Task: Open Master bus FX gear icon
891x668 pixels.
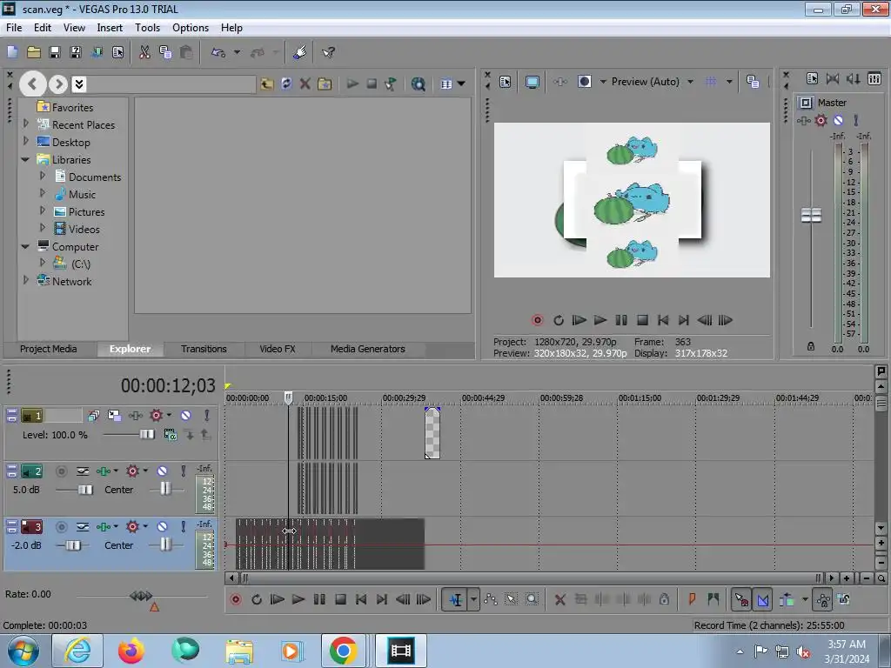Action: pos(821,120)
